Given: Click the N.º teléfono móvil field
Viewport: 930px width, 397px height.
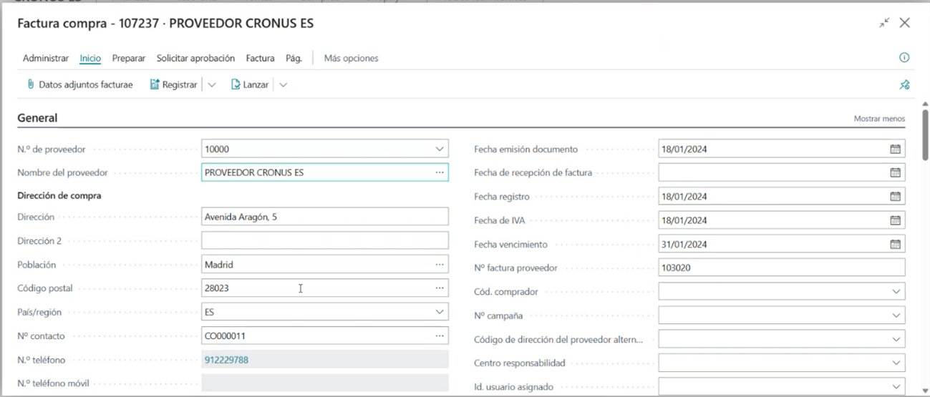Looking at the screenshot, I should point(325,383).
